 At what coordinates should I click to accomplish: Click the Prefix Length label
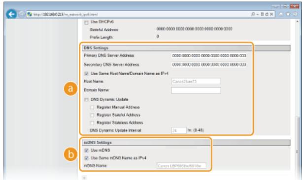tap(101, 37)
